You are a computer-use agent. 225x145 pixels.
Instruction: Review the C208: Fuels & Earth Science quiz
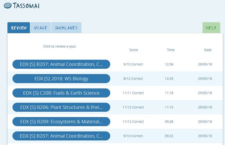coord(61,93)
